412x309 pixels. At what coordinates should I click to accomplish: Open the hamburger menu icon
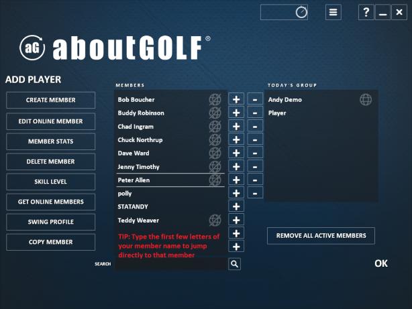point(333,12)
